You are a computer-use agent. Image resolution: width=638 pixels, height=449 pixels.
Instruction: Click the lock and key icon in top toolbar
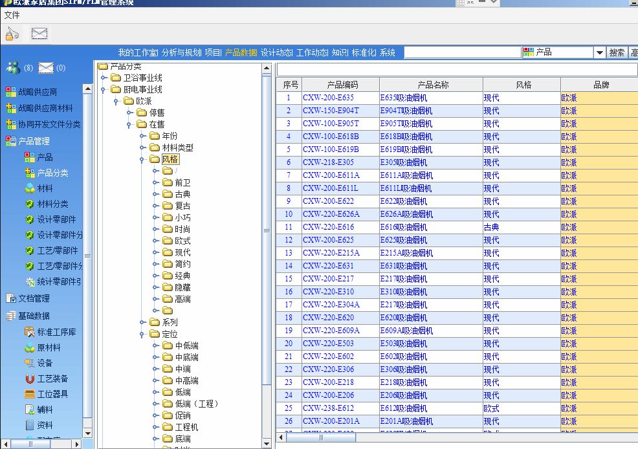12,34
